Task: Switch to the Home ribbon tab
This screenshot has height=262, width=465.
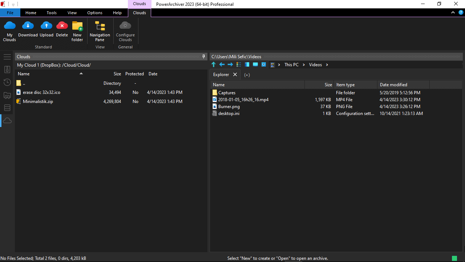Action: click(x=31, y=12)
